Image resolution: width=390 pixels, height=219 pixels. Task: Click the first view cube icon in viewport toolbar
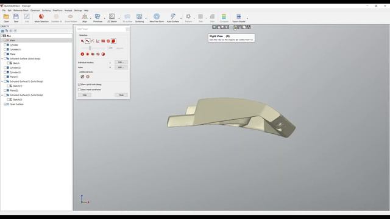214,27
